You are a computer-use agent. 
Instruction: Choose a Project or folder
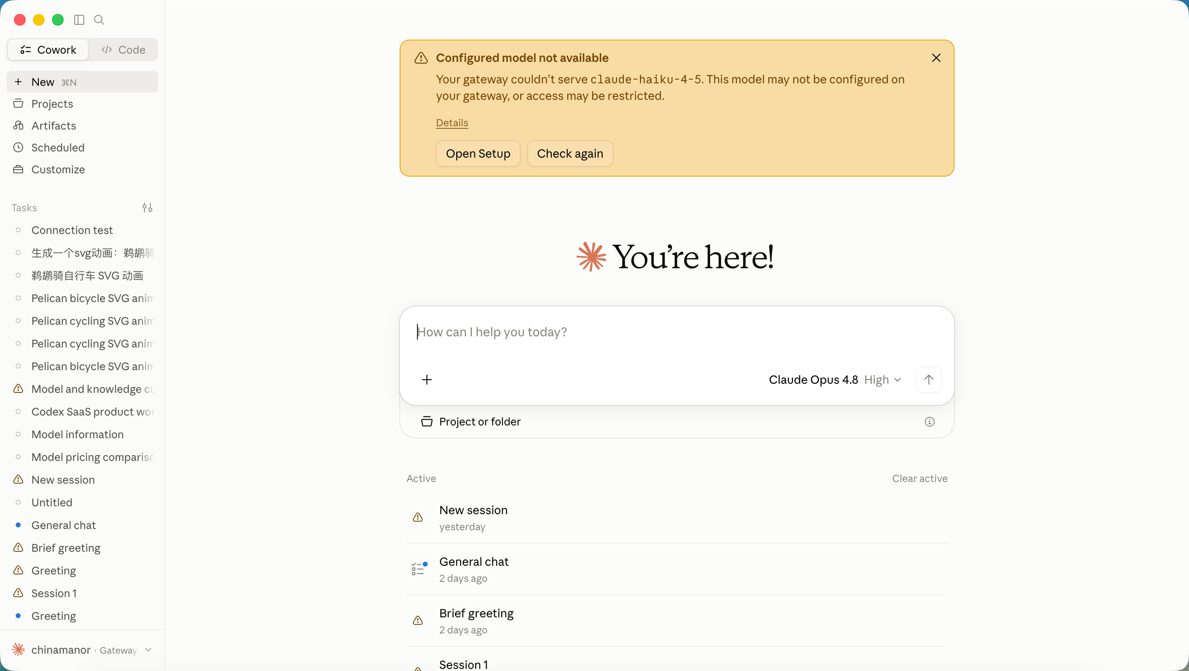(471, 422)
